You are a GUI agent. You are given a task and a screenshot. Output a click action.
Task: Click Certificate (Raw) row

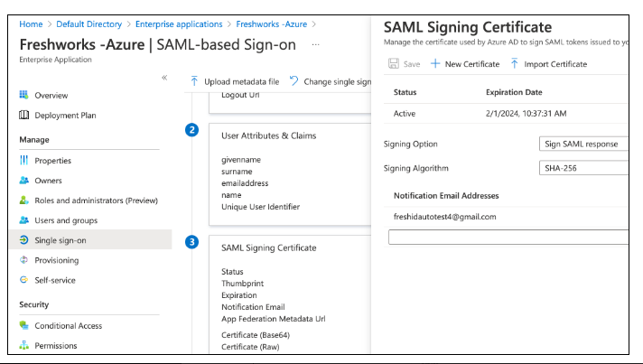(250, 347)
